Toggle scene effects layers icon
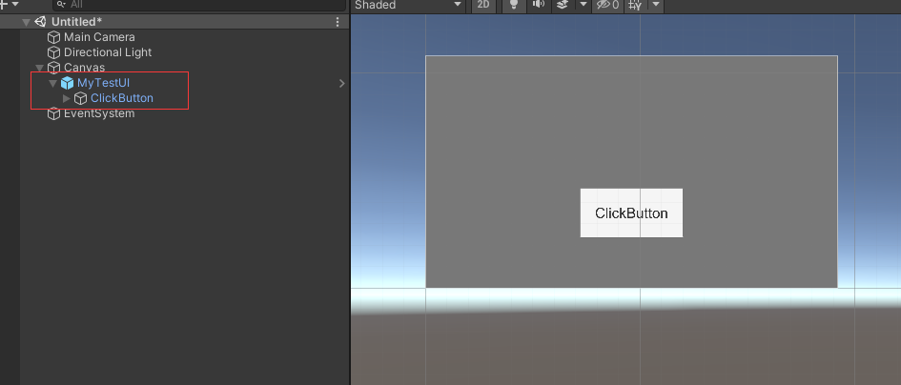 [563, 5]
